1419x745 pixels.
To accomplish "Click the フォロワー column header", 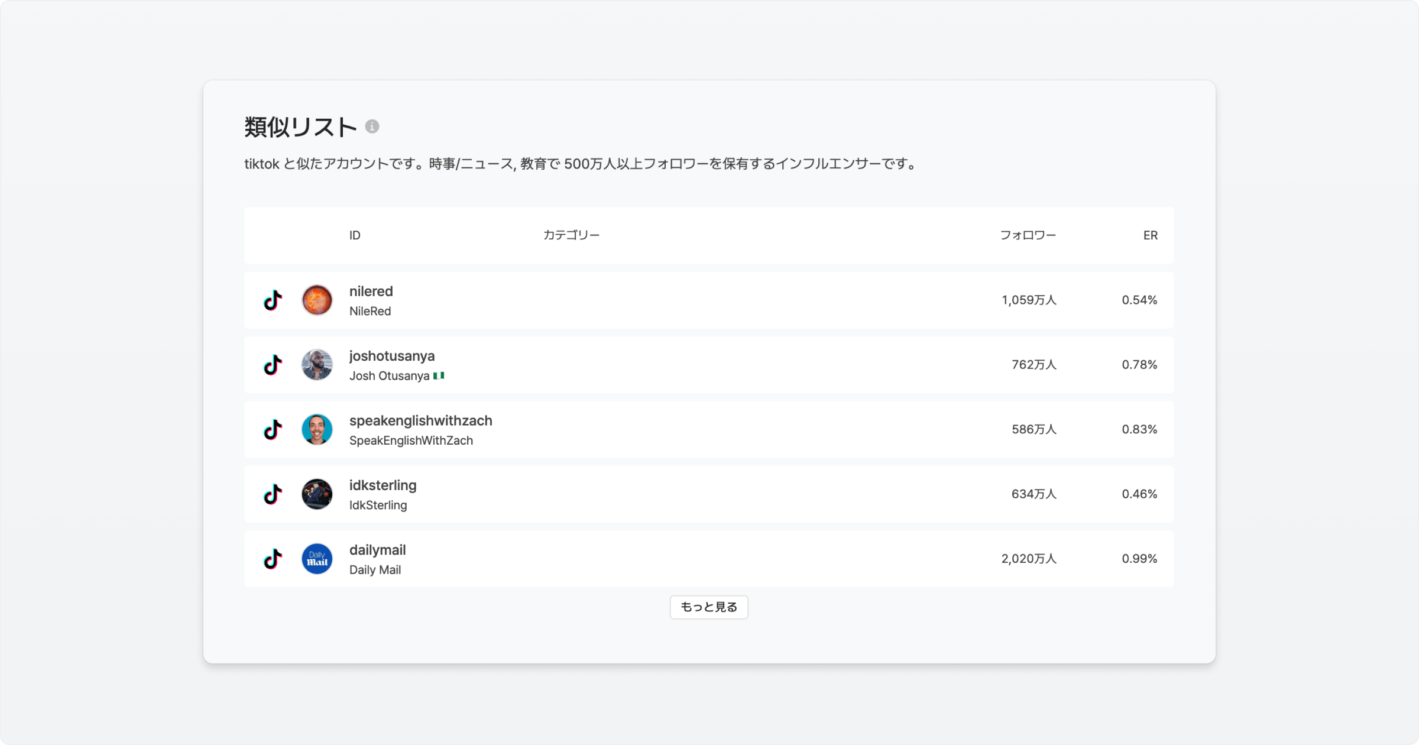I will pyautogui.click(x=1028, y=235).
